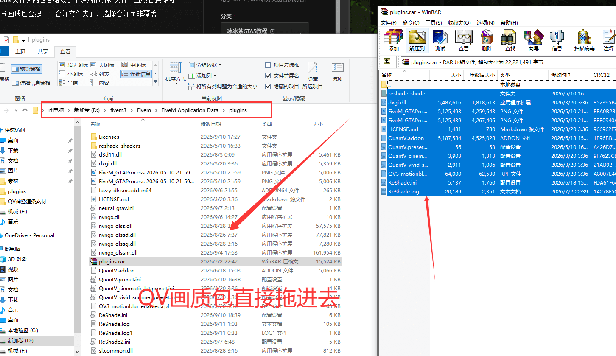The width and height of the screenshot is (616, 356).
Task: Click 将所有列调整为合适的大小 button
Action: point(223,86)
